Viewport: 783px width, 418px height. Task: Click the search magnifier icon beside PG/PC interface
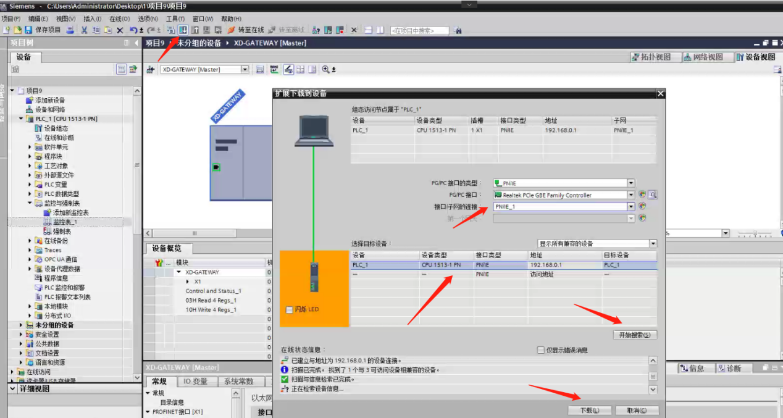click(x=653, y=194)
